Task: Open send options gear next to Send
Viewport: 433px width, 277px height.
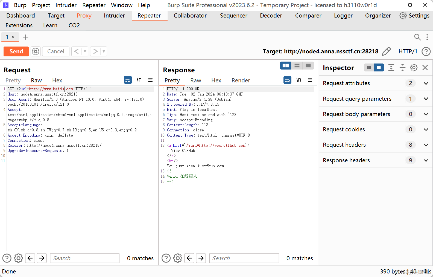Action: coord(36,51)
